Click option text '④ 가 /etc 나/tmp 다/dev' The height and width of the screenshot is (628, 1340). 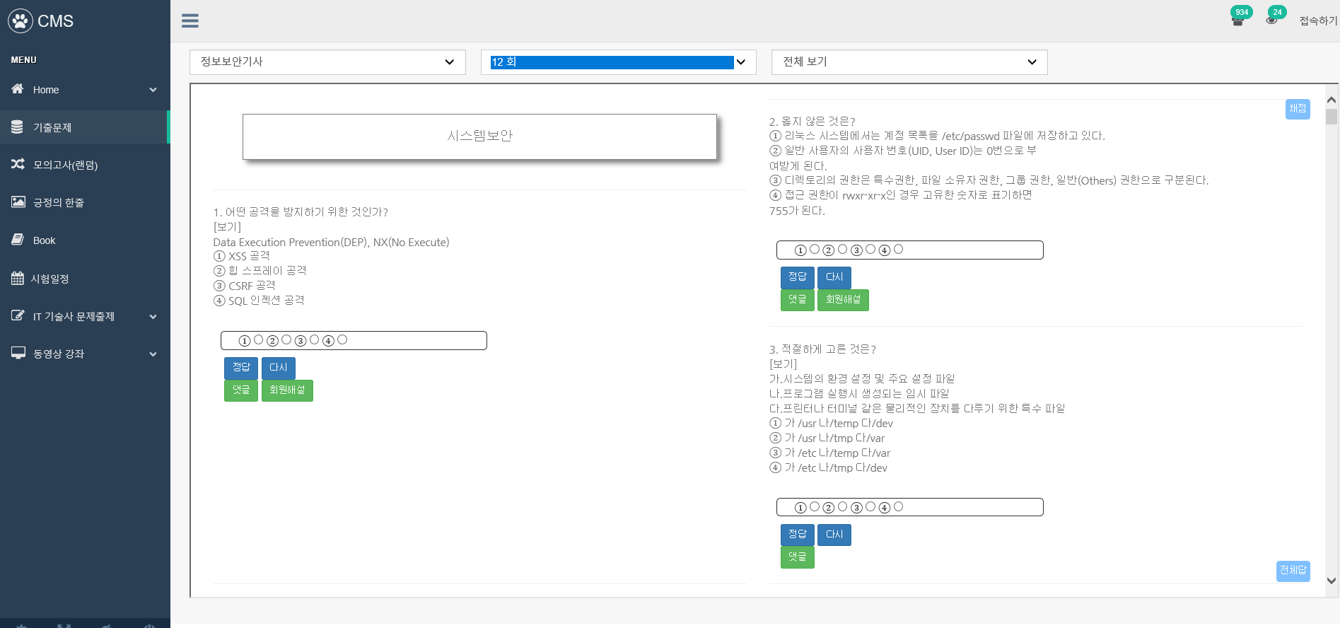tap(828, 467)
